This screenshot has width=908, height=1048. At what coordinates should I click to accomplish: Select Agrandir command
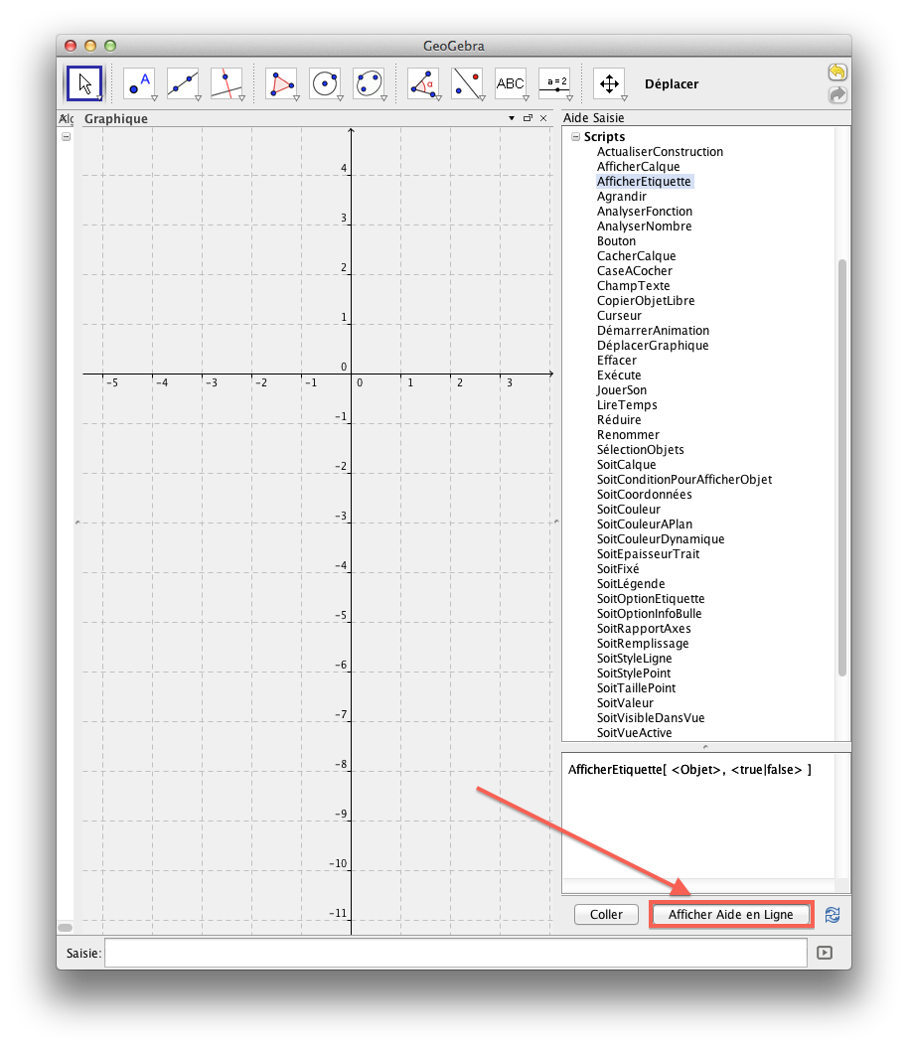pos(622,197)
